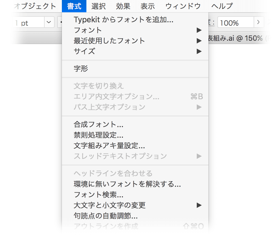Choose Typekit からフォントを追加
The image size is (272, 235).
[123, 20]
